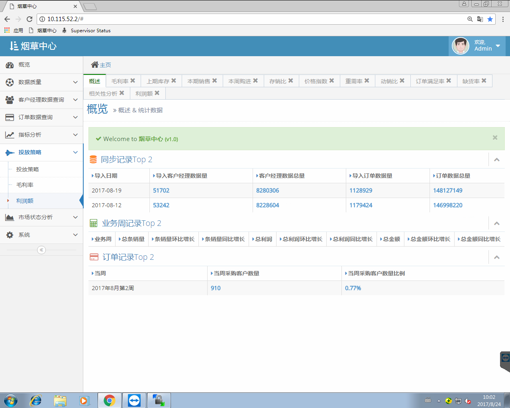Dismiss the green Welcome alert banner

pos(495,137)
